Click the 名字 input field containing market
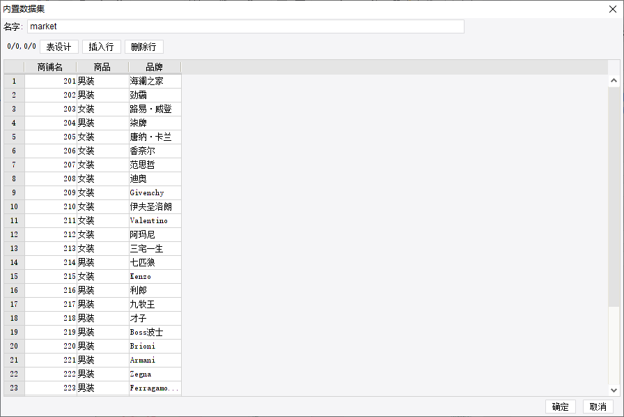624x417 pixels. click(246, 26)
